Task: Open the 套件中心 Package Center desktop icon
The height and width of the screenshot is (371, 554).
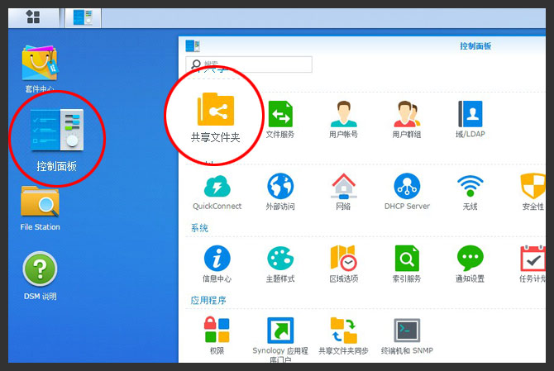Action: coord(40,69)
